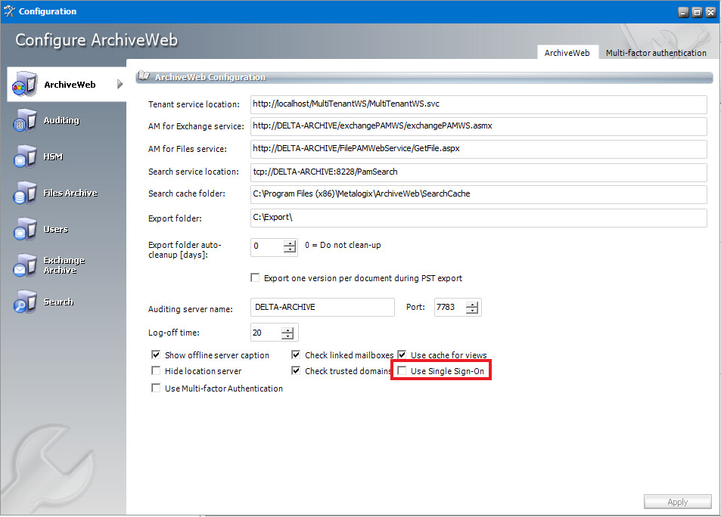Viewport: 721px width, 517px height.
Task: Select the Files Archive label in sidebar
Action: click(x=70, y=193)
